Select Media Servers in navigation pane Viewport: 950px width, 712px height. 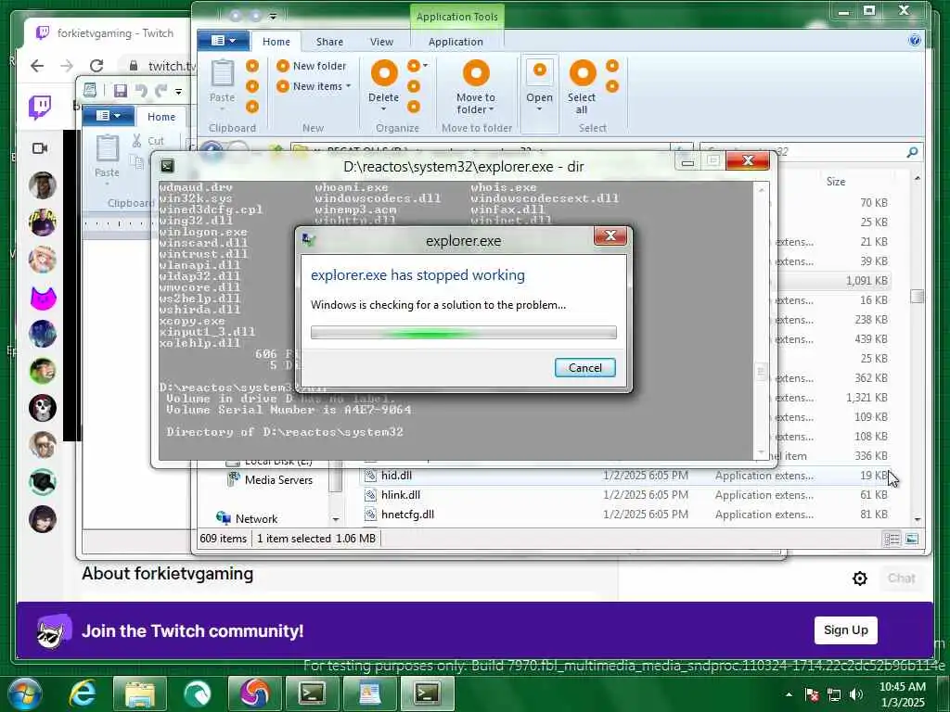pos(278,480)
